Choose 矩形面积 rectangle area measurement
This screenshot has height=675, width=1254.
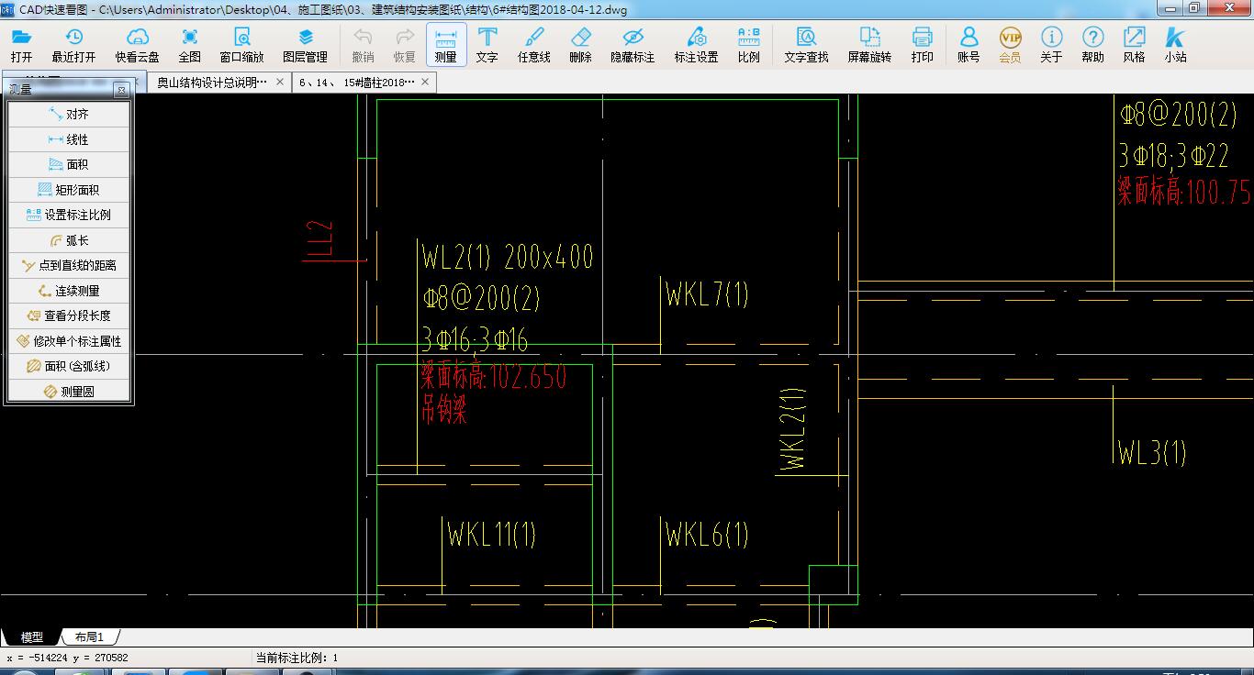pos(69,190)
